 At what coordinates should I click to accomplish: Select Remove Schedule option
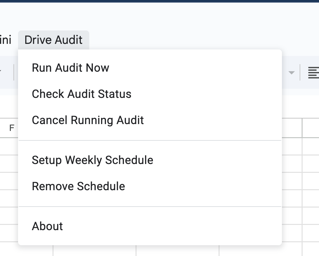[x=78, y=186]
